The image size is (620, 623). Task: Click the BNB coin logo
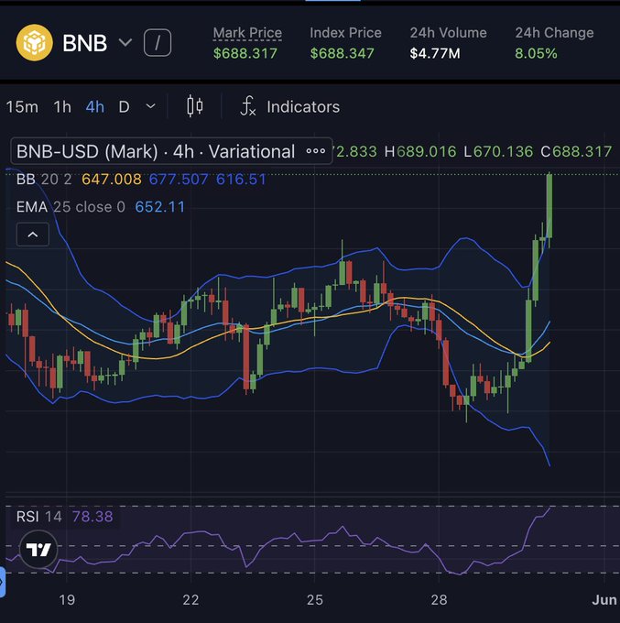pyautogui.click(x=34, y=42)
